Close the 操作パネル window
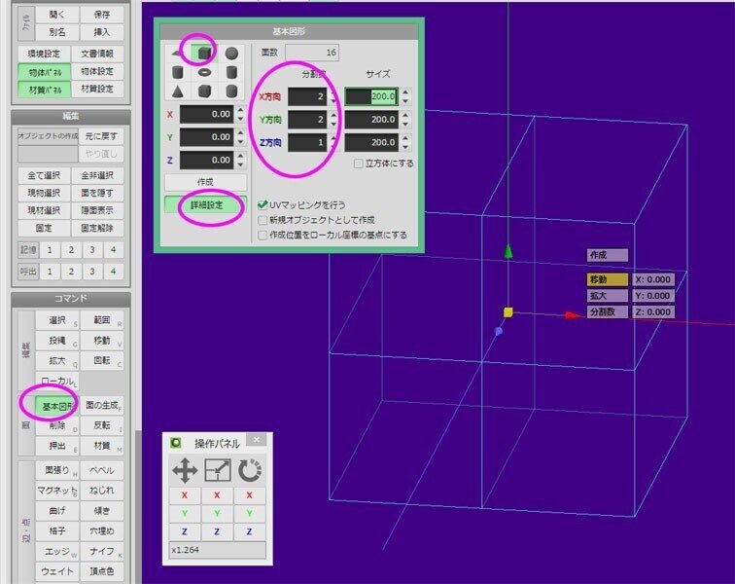735x584 pixels. point(257,440)
